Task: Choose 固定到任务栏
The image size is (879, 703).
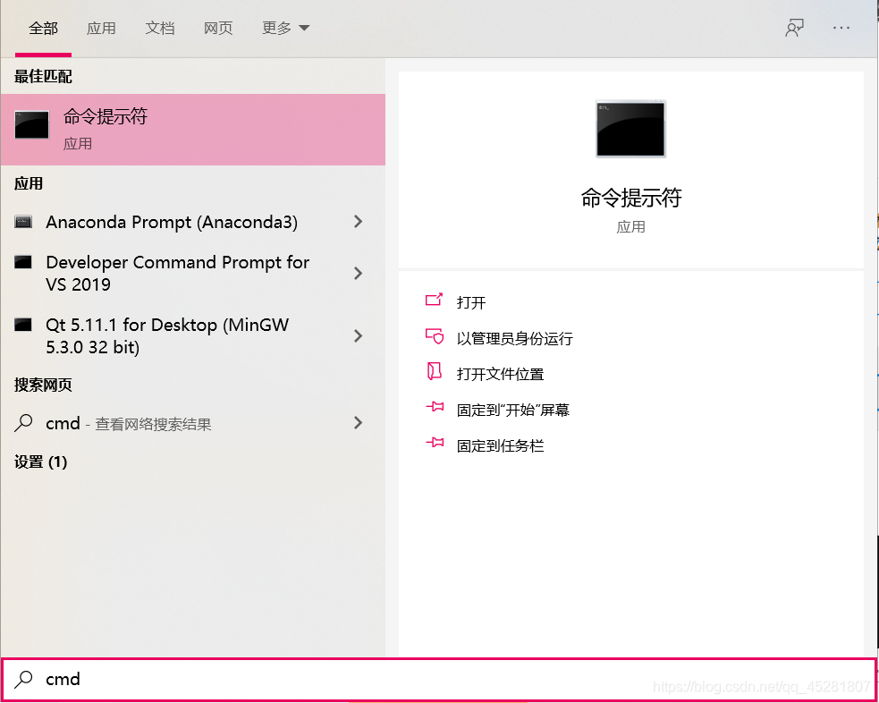Action: tap(500, 445)
